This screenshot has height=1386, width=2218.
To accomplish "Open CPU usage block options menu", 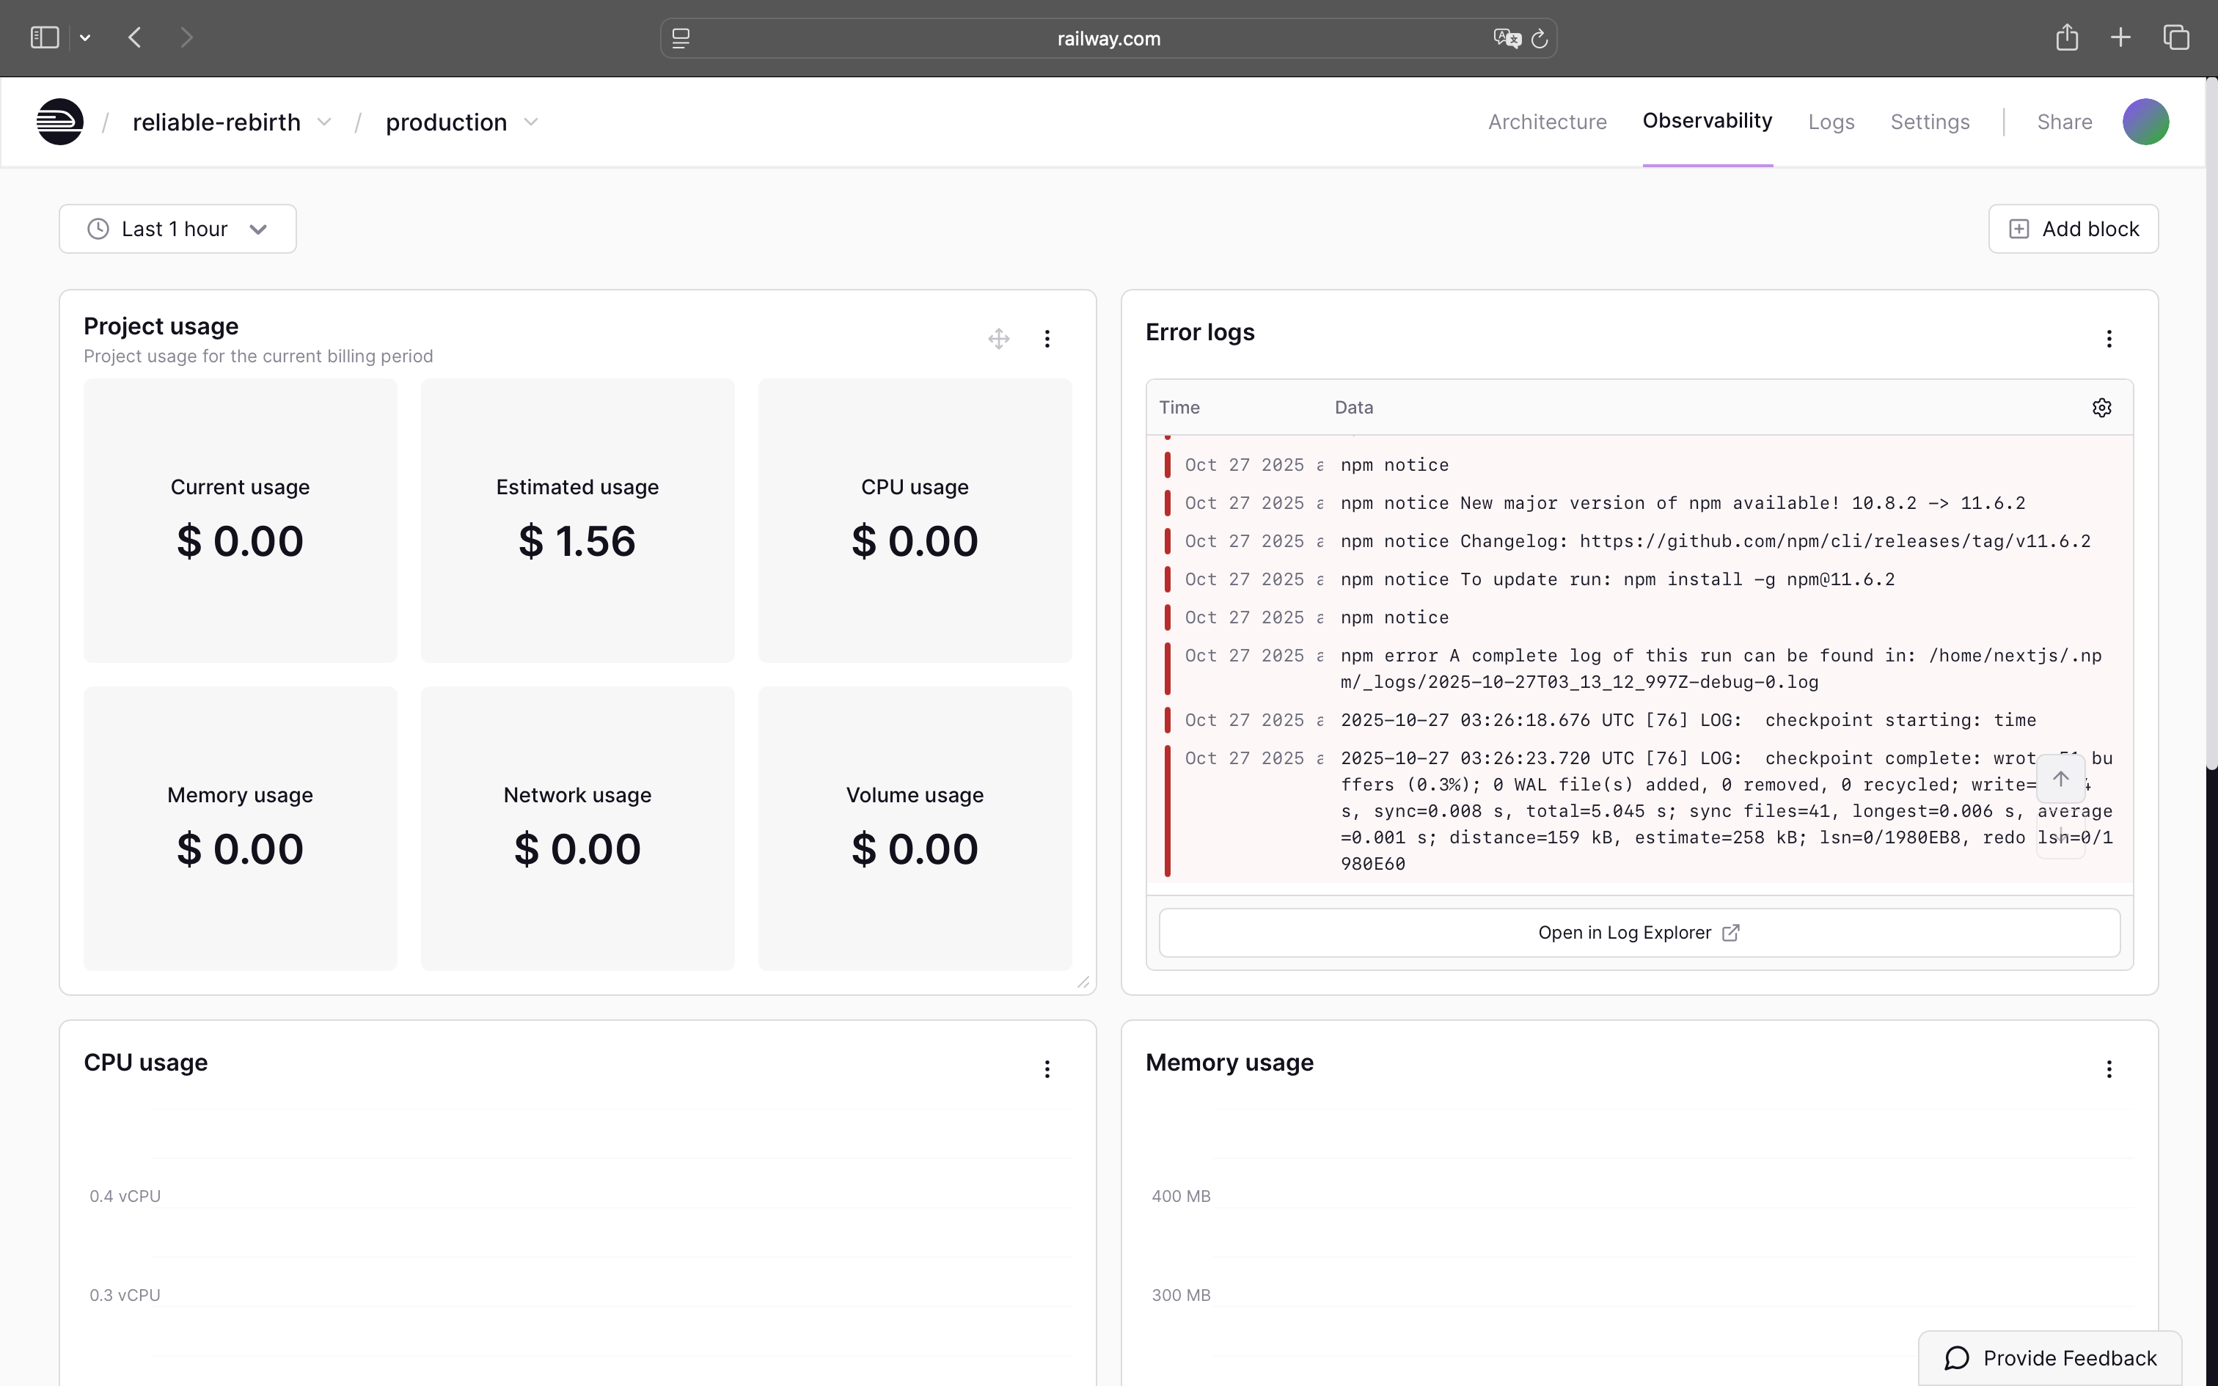I will (1047, 1069).
